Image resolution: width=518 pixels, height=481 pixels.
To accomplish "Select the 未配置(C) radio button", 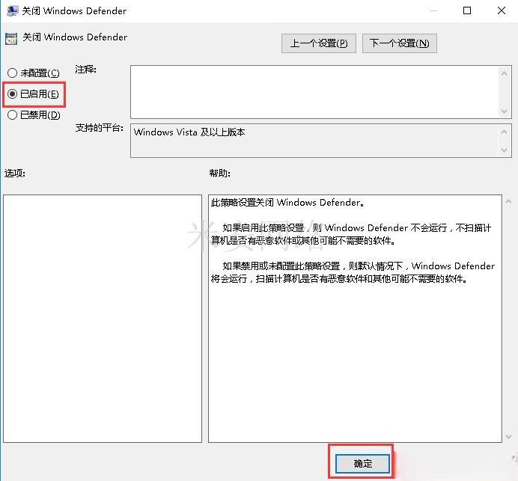I will (33, 73).
